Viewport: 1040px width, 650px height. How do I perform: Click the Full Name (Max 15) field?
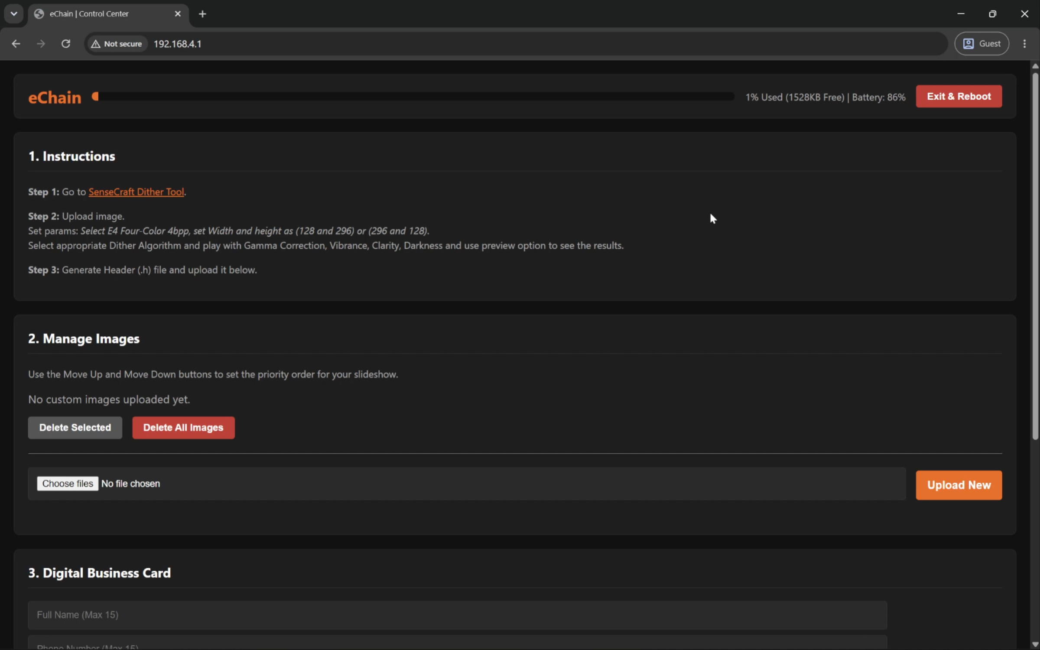coord(458,615)
